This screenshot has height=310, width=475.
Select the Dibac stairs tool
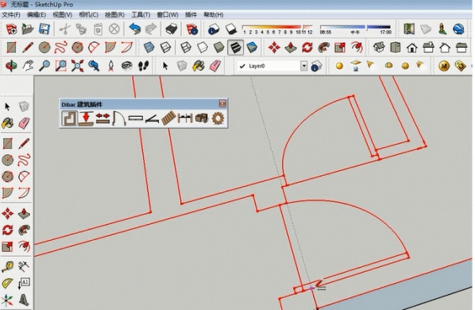(168, 118)
